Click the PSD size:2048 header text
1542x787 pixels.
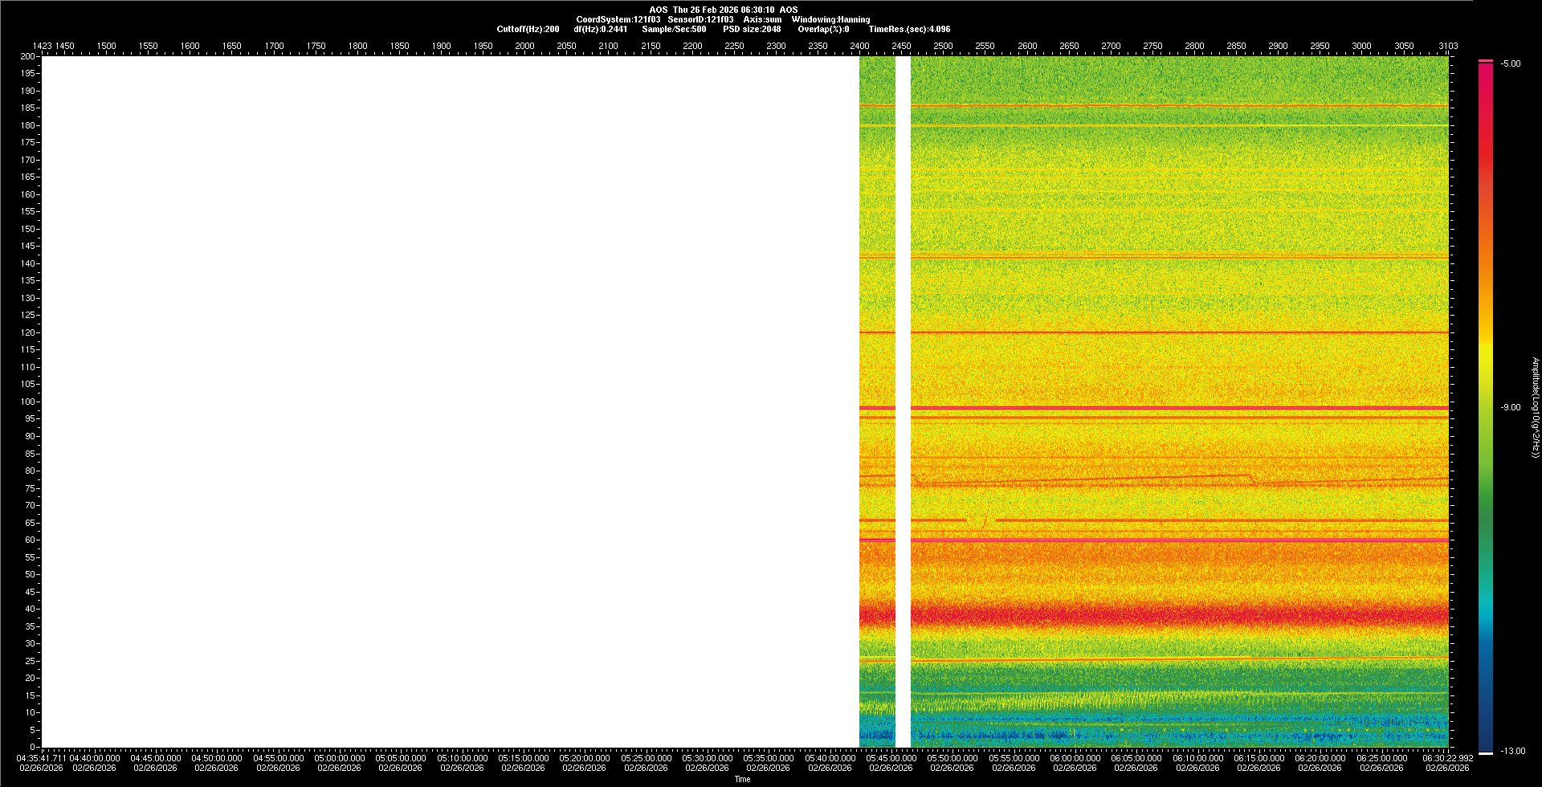click(x=752, y=30)
